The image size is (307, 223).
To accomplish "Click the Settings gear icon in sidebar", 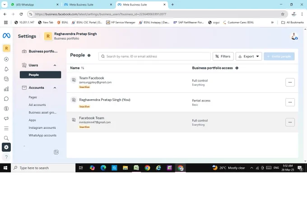I will (6, 147).
